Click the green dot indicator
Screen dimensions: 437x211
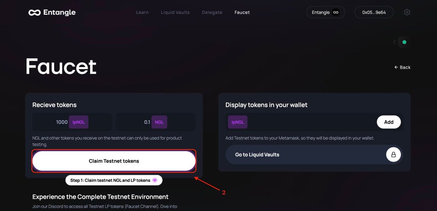pos(404,42)
